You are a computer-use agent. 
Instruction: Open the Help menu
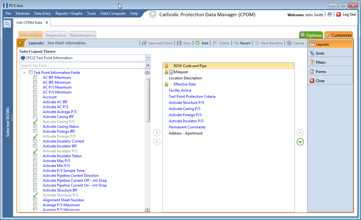[x=134, y=13]
